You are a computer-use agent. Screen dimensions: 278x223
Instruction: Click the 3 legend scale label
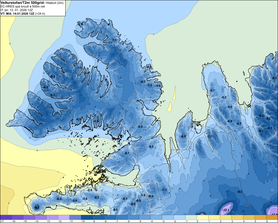[232, 221]
